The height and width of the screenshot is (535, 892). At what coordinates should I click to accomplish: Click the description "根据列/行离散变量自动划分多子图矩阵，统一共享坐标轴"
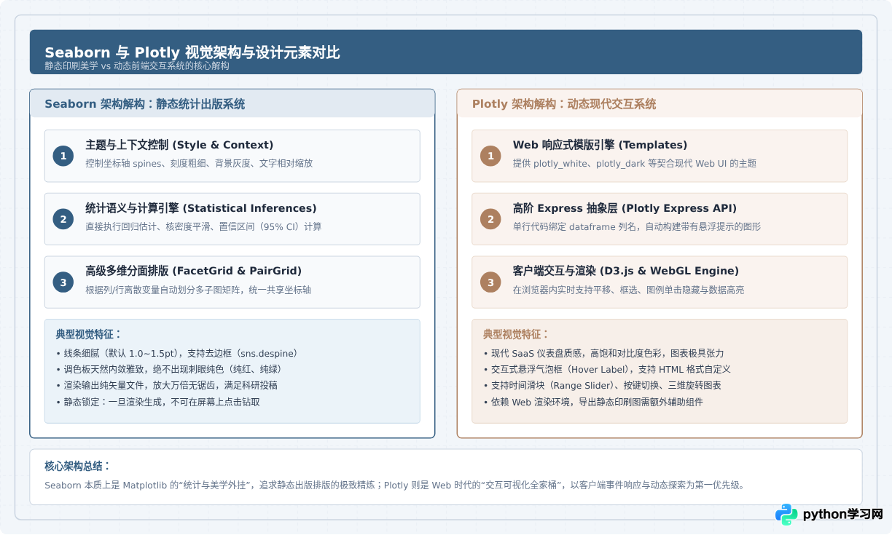pos(198,290)
